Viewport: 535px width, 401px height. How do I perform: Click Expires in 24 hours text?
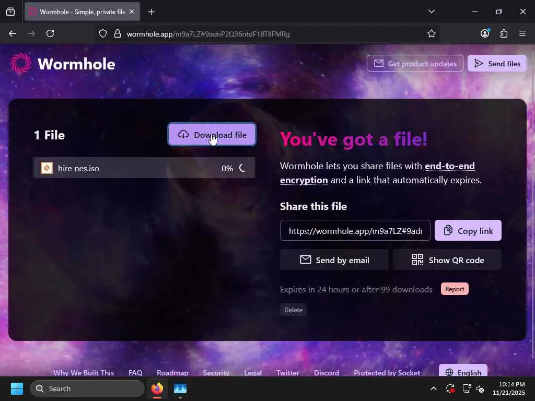tap(356, 289)
